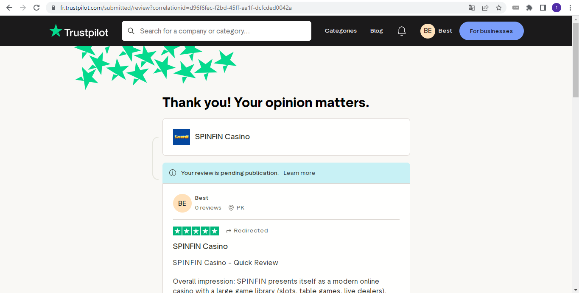Toggle the browser side panel icon
Image resolution: width=579 pixels, height=293 pixels.
(543, 8)
